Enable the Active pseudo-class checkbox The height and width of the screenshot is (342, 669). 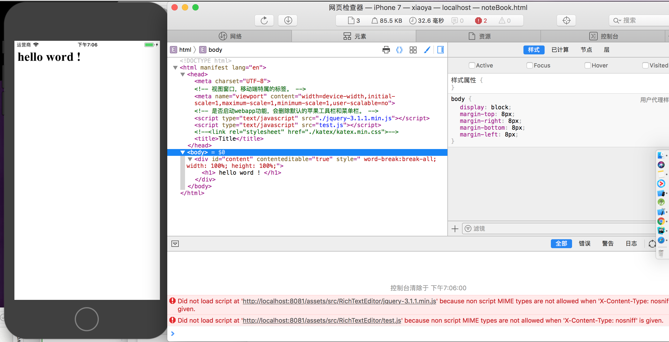[471, 65]
